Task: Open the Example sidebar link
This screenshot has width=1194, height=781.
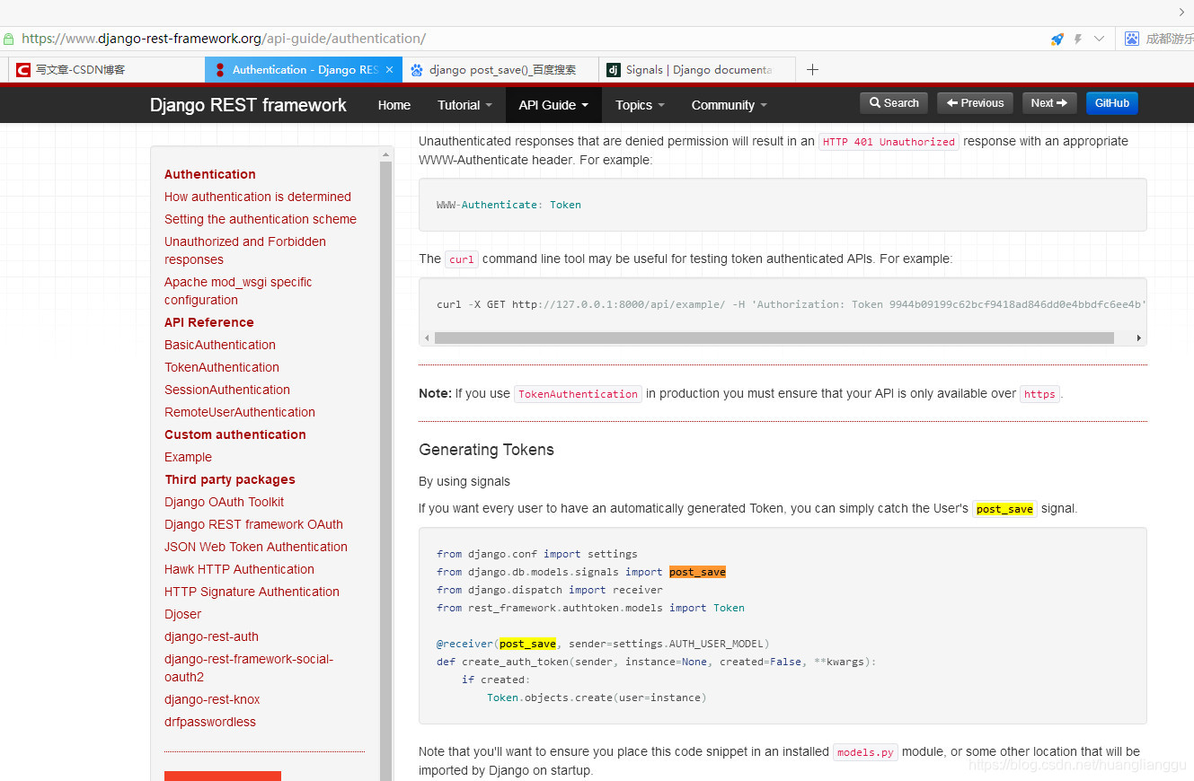Action: coord(189,457)
